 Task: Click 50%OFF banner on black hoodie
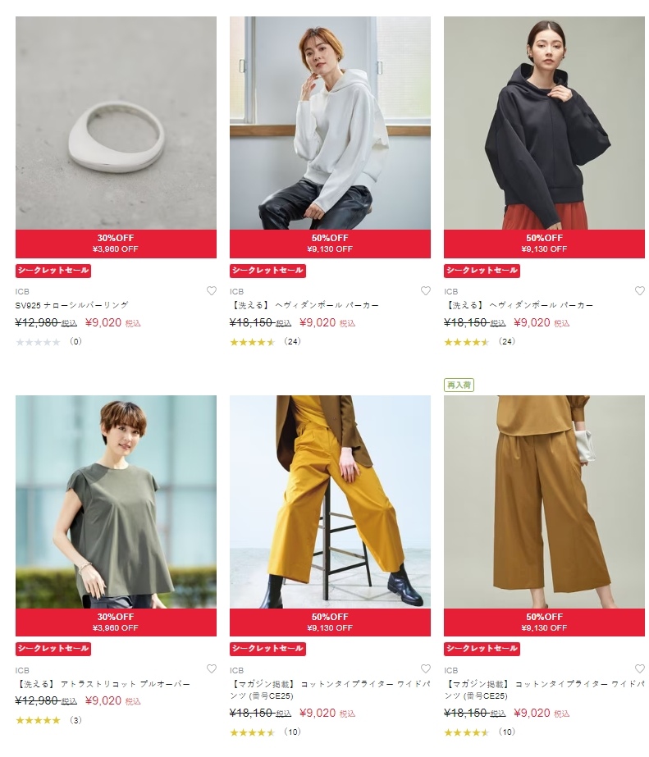[544, 244]
